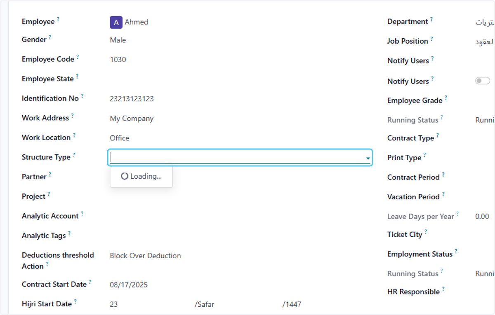Click the help icon beside Employee State
This screenshot has width=495, height=315.
point(77,76)
